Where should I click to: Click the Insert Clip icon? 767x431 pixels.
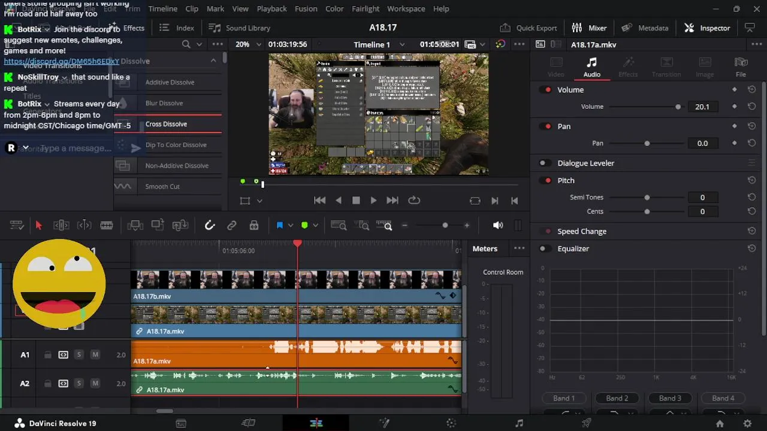tap(135, 225)
